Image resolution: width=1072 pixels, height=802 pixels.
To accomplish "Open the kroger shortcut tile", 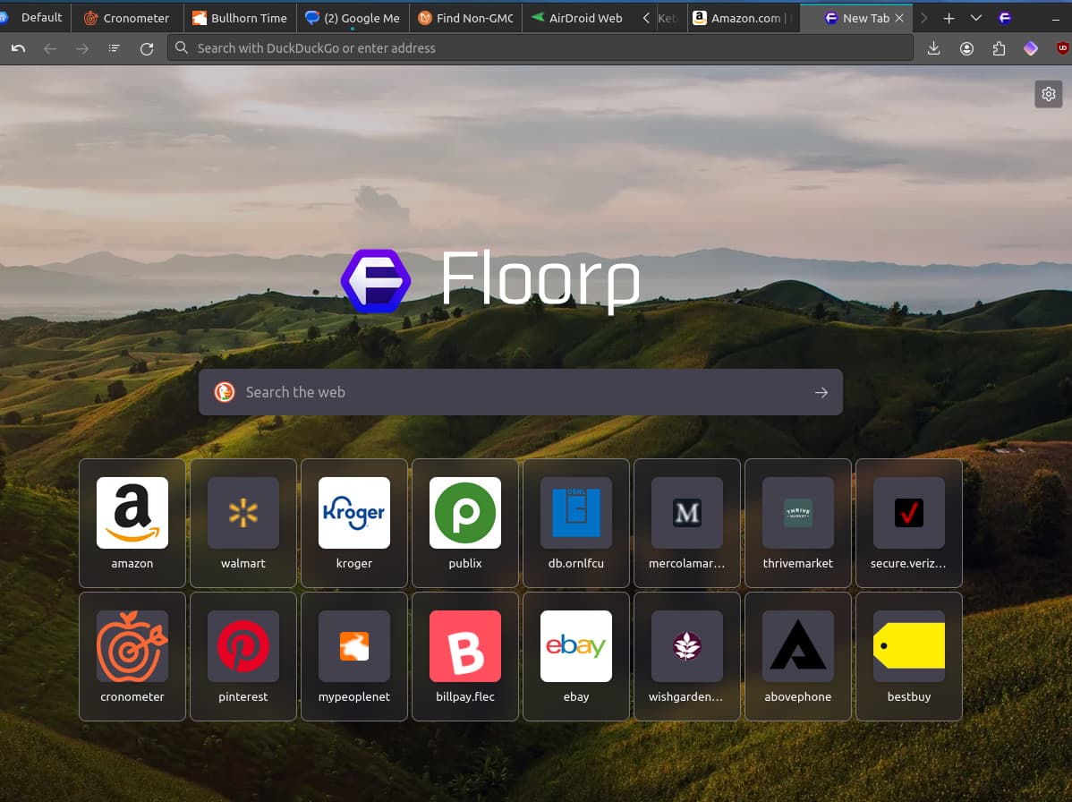I will tap(354, 523).
